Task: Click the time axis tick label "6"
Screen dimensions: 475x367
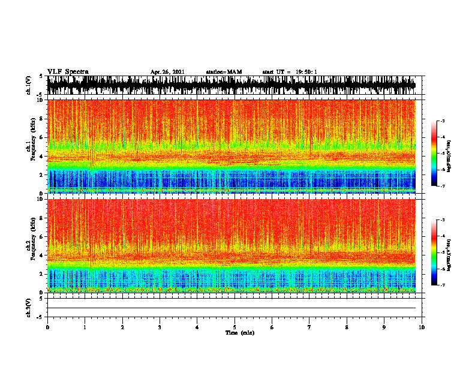Action: point(272,327)
